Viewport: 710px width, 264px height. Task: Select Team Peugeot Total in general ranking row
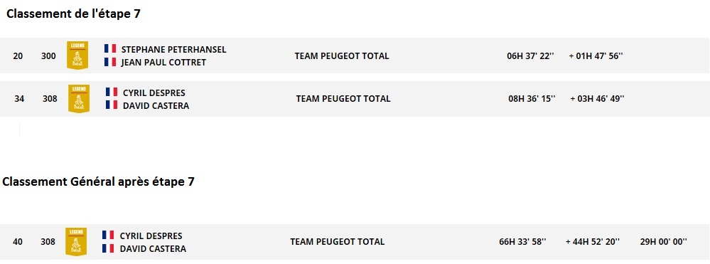[x=338, y=242]
